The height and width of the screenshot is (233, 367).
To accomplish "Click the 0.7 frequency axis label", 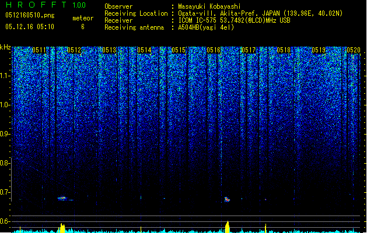I will tap(5, 192).
